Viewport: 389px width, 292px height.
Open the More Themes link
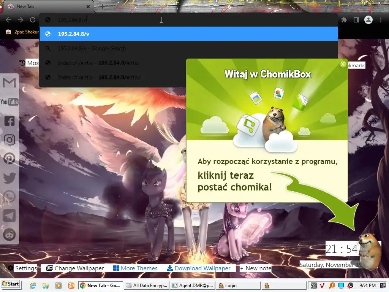tap(135, 268)
